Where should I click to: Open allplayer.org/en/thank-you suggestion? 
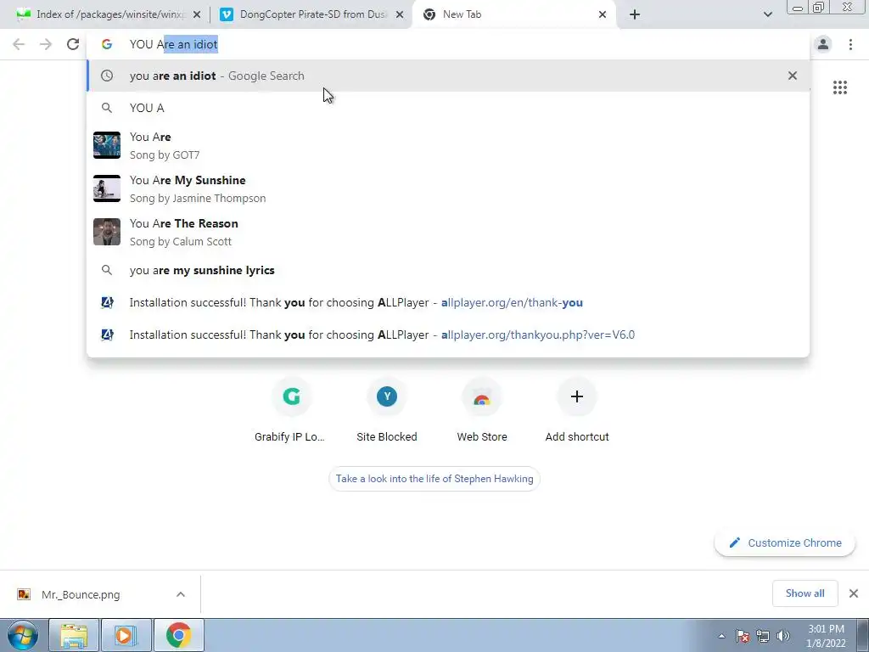pyautogui.click(x=448, y=302)
